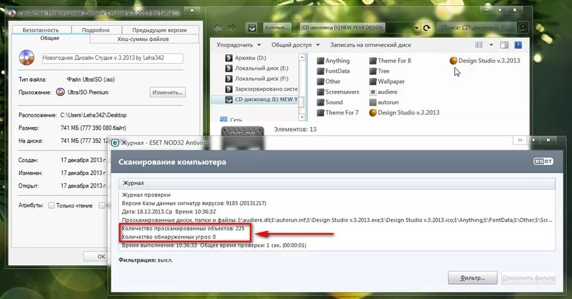Viewport: 572px width, 299px height.
Task: Expand the Упорядочить menu
Action: click(239, 45)
